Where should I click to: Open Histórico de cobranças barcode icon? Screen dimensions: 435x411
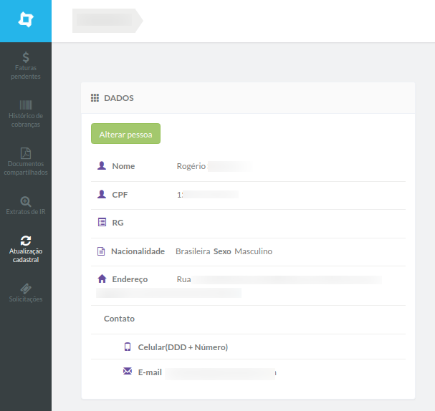26,105
